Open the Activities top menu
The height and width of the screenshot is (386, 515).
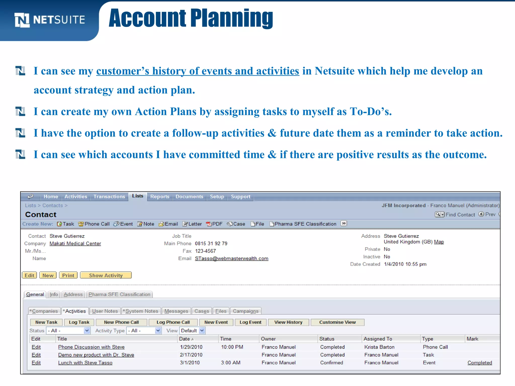pos(76,197)
